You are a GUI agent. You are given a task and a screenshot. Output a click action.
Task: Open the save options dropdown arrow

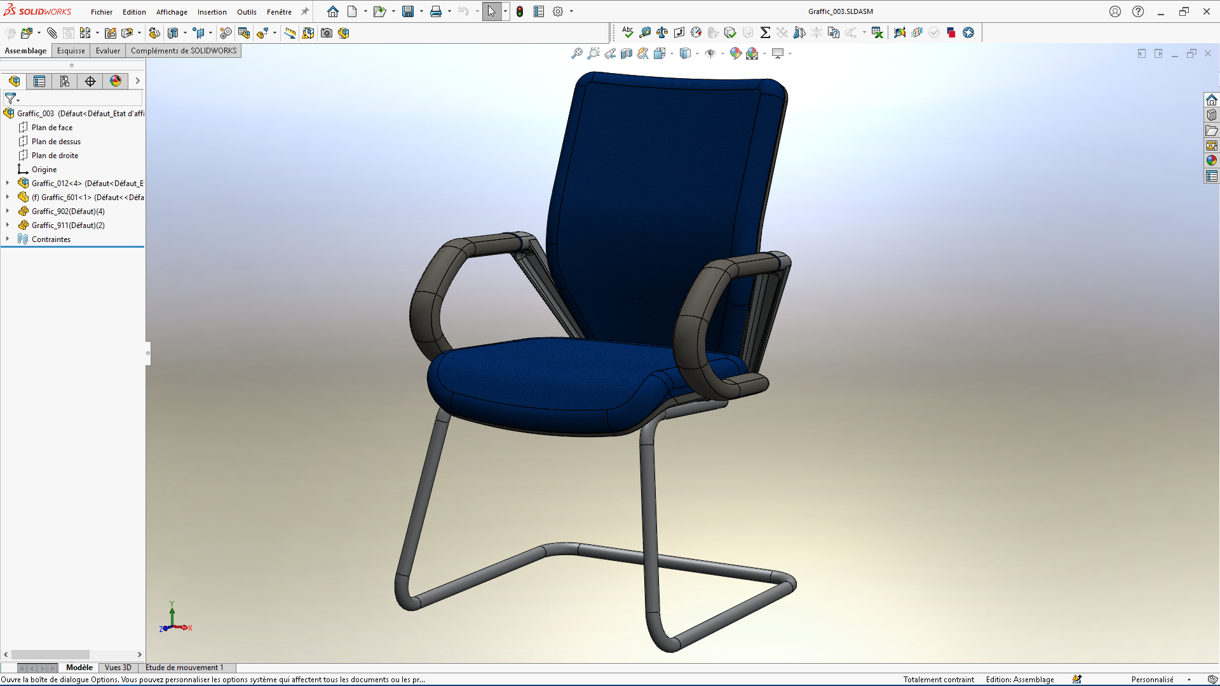[x=421, y=11]
